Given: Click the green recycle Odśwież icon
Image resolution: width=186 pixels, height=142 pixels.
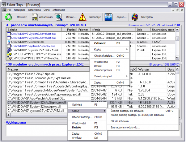Looking at the screenshot, I should click(x=8, y=17).
